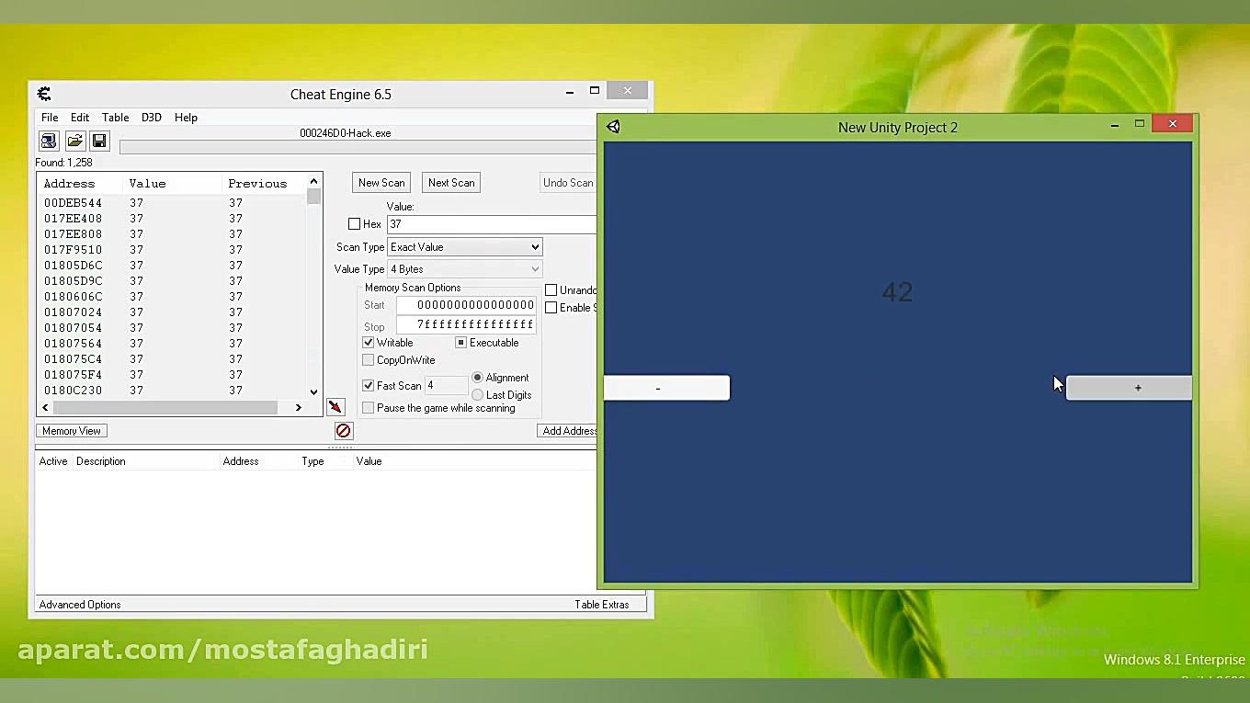Click the open folder toolbar icon
The height and width of the screenshot is (703, 1250).
click(x=74, y=141)
